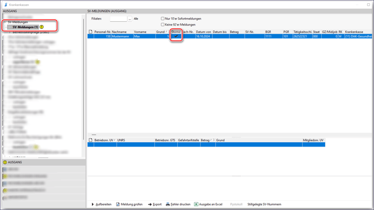Click inside the Filialen input field
The width and height of the screenshot is (374, 210).
coord(119,18)
